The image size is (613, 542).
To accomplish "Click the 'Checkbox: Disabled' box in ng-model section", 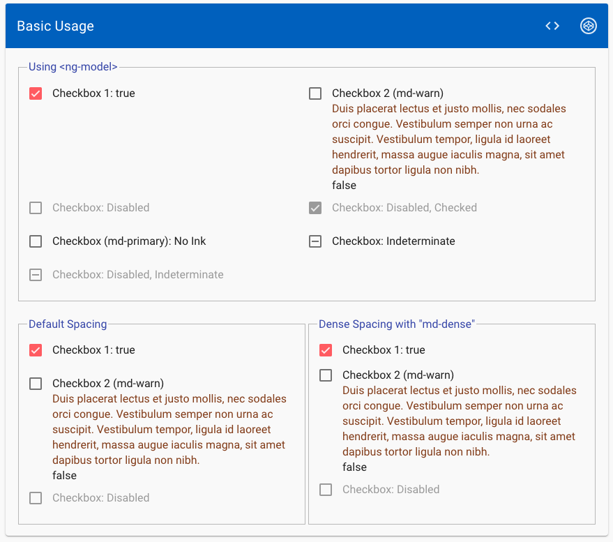I will pos(36,208).
